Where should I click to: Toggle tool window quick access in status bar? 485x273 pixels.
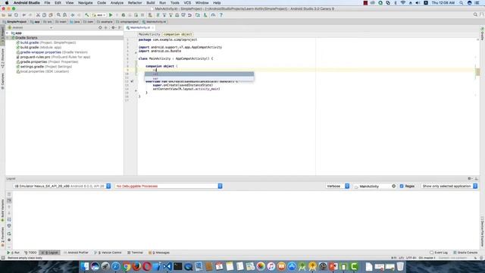pyautogui.click(x=3, y=258)
